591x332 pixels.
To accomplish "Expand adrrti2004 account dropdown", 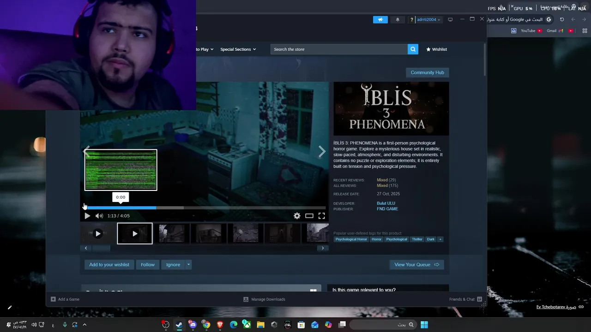I will [428, 19].
